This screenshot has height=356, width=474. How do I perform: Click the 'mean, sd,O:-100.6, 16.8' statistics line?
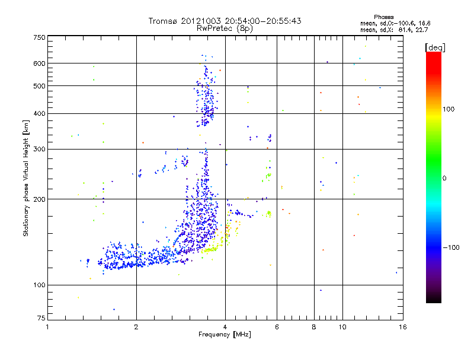coord(395,23)
